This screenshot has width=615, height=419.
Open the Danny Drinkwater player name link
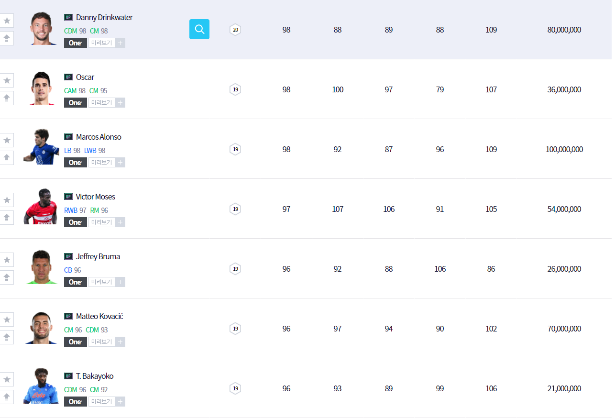point(104,17)
